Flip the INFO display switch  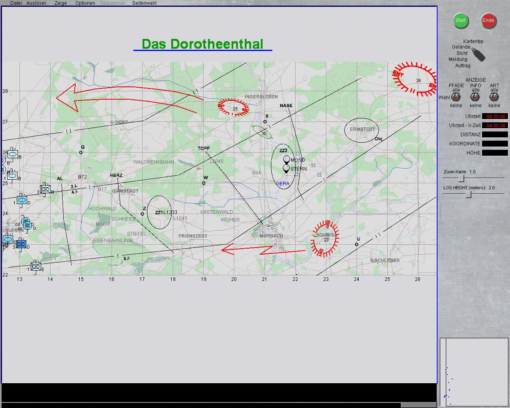475,97
